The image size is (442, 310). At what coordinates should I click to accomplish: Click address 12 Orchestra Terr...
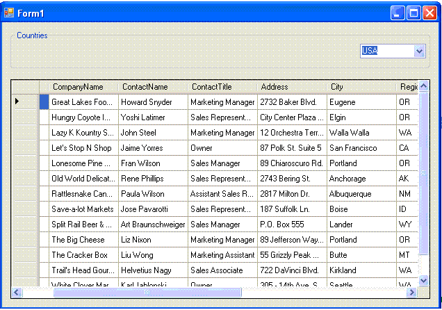(x=291, y=133)
